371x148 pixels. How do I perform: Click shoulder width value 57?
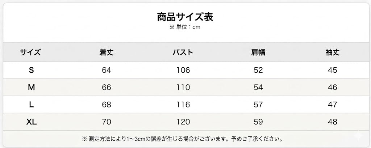point(258,105)
